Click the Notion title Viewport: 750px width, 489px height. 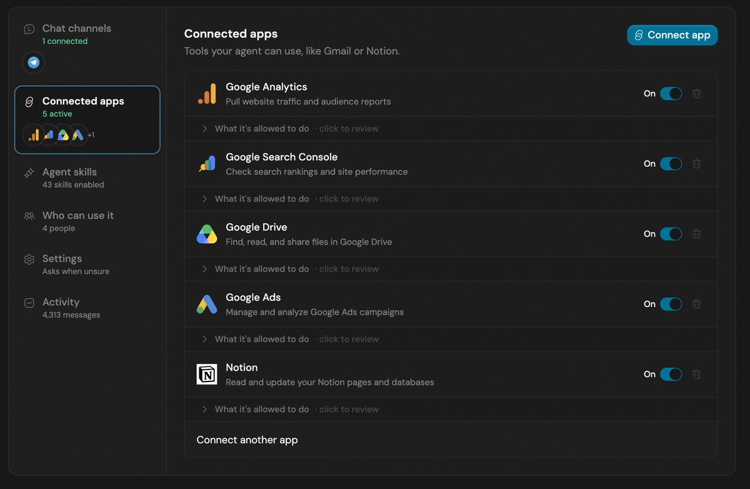(242, 367)
